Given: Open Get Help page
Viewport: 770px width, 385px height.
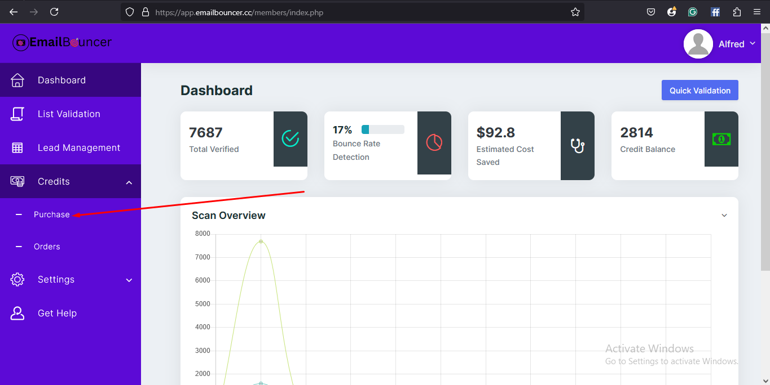Looking at the screenshot, I should (71, 313).
